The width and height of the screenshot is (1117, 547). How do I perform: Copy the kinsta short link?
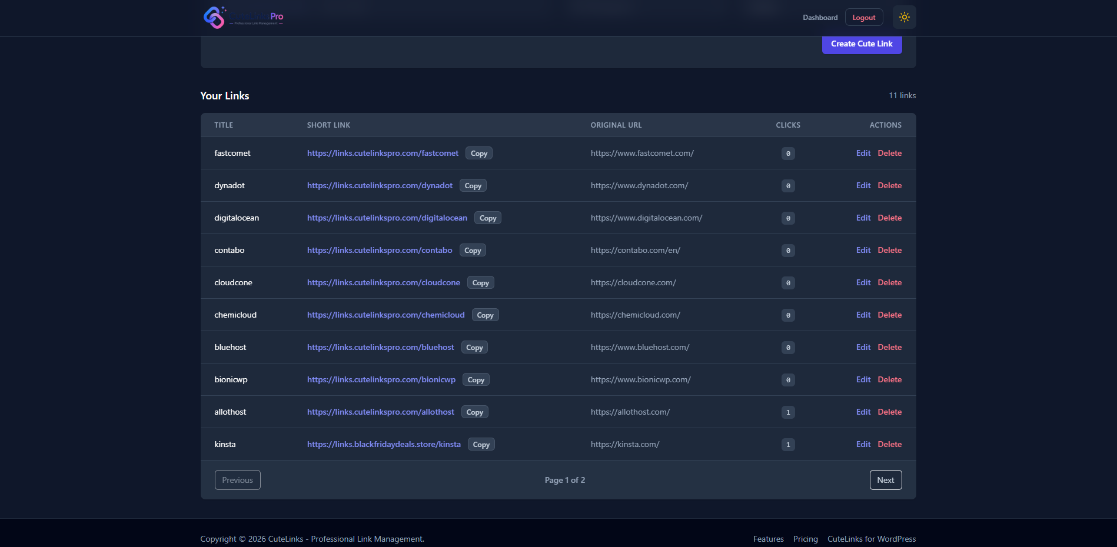481,445
